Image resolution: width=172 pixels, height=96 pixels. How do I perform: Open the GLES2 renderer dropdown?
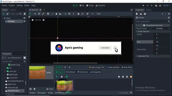coord(167,5)
